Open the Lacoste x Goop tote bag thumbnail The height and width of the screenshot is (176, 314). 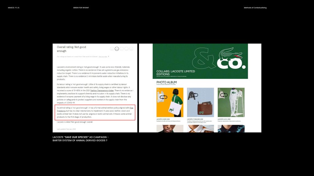pyautogui.click(x=170, y=102)
